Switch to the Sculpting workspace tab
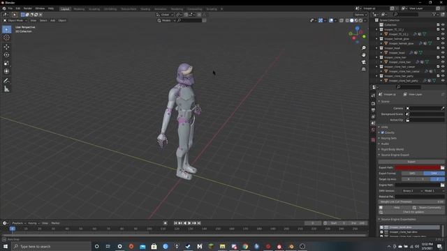This screenshot has width=447, height=251. point(94,9)
